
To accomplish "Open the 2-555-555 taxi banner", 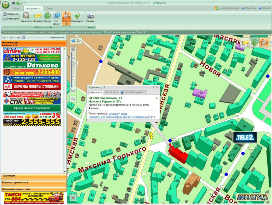I will (32, 122).
